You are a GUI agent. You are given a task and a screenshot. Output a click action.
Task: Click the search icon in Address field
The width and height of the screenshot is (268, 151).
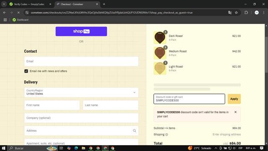tap(134, 131)
